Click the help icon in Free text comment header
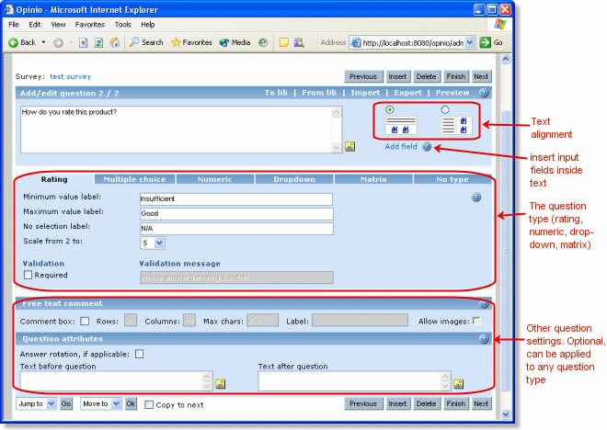This screenshot has width=607, height=430. (483, 303)
